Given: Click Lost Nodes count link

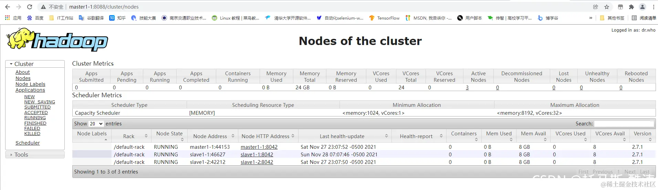Looking at the screenshot, I should tap(554, 88).
